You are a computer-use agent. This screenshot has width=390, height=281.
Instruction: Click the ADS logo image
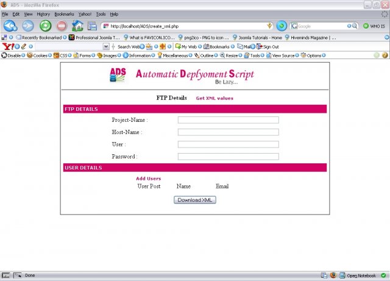coord(118,75)
